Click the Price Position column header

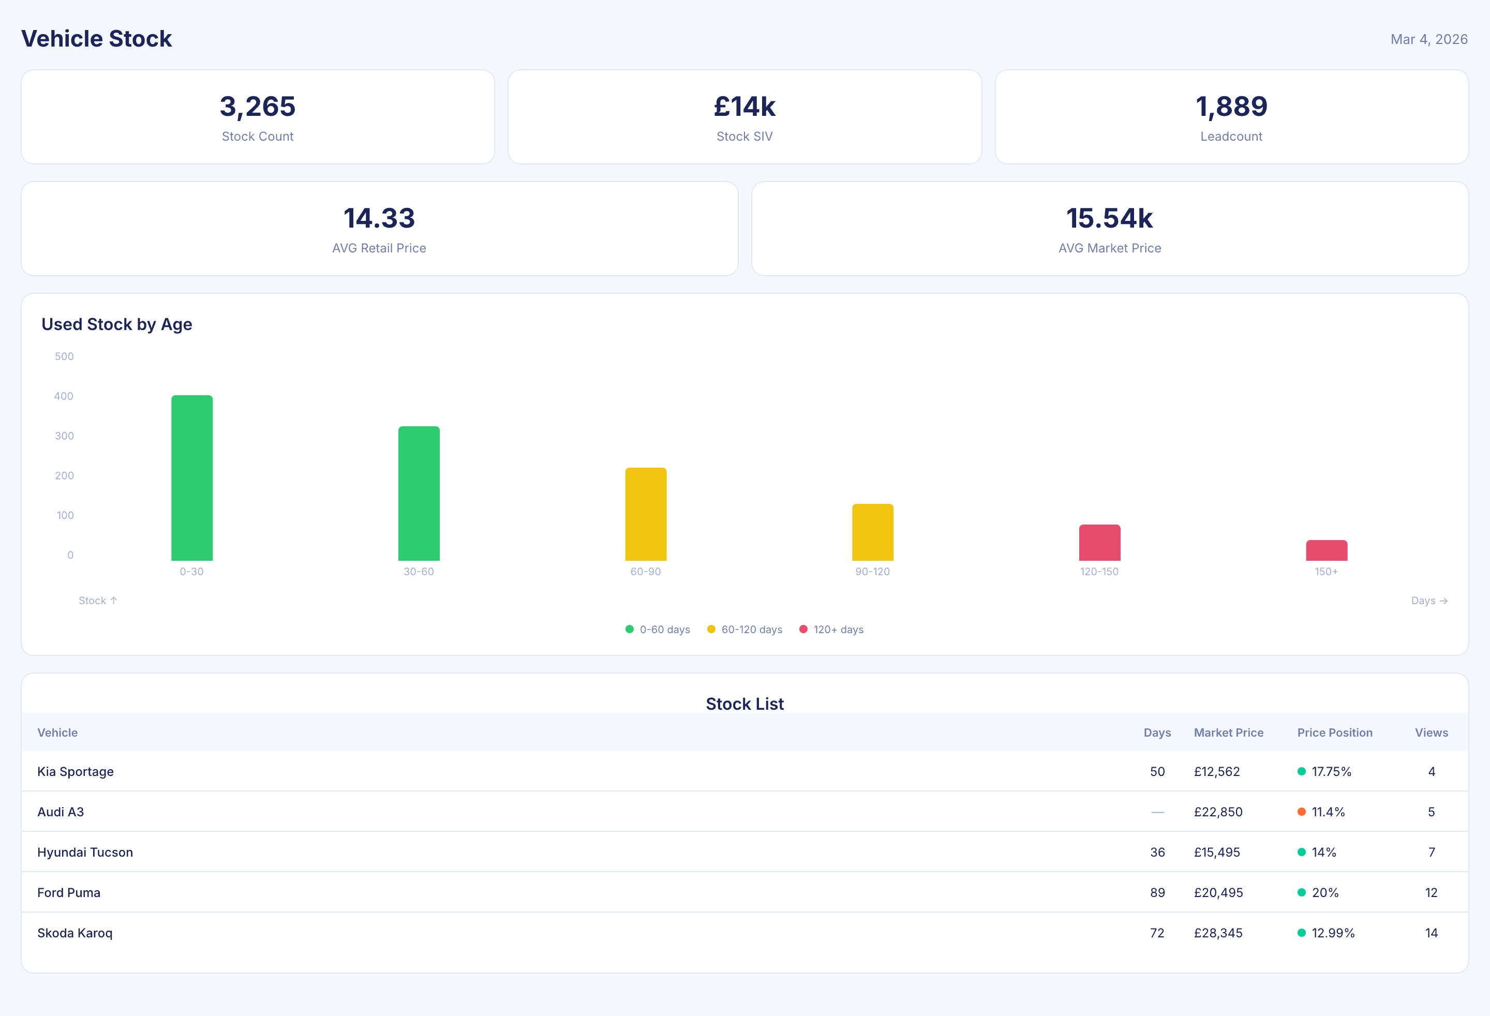coord(1334,733)
